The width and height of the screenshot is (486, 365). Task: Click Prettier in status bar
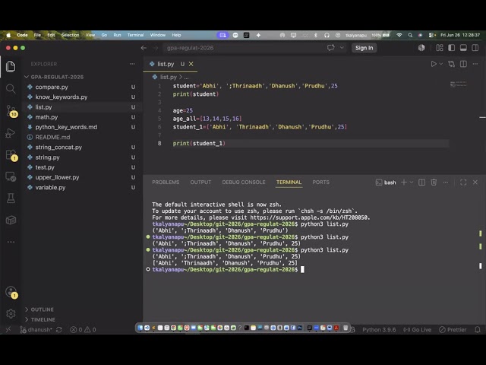[x=453, y=329]
